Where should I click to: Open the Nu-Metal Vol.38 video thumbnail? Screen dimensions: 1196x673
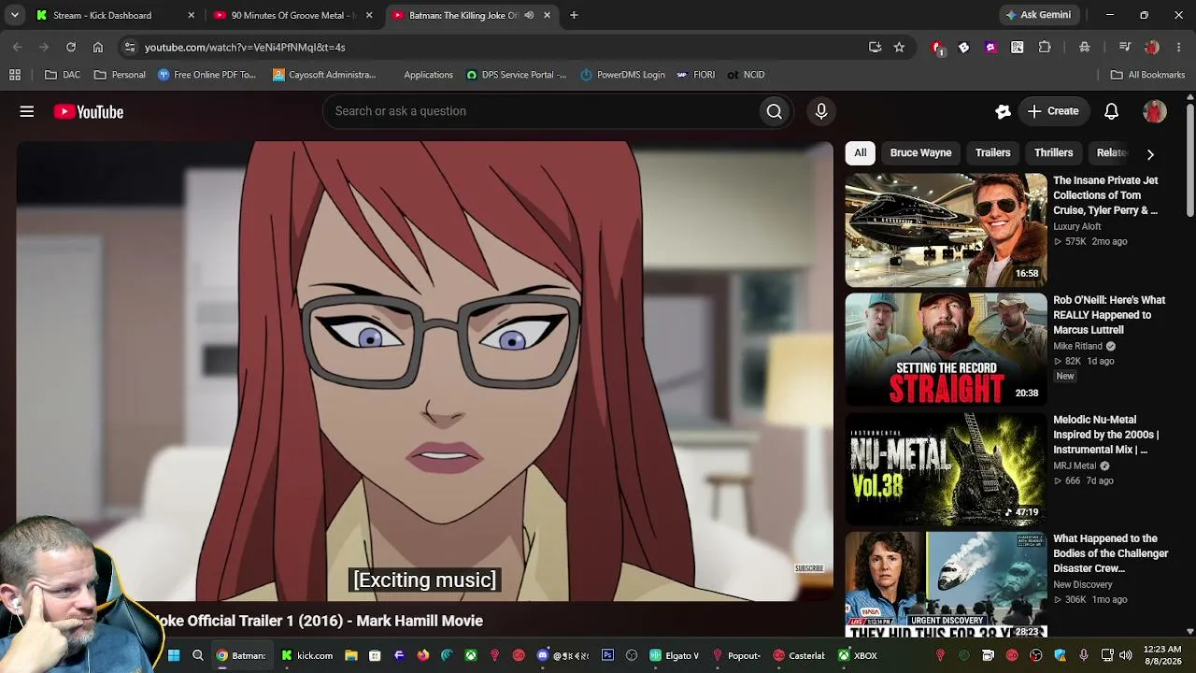947,469
